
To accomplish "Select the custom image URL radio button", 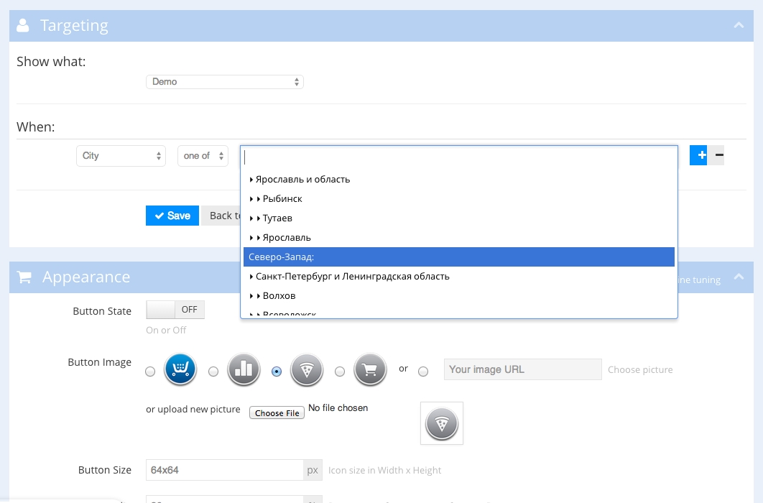I will [423, 372].
